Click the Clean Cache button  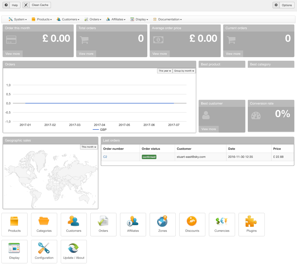point(37,5)
